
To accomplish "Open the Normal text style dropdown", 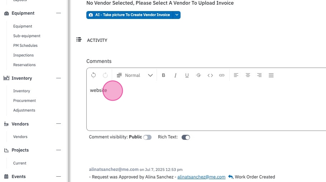I will click(x=135, y=75).
